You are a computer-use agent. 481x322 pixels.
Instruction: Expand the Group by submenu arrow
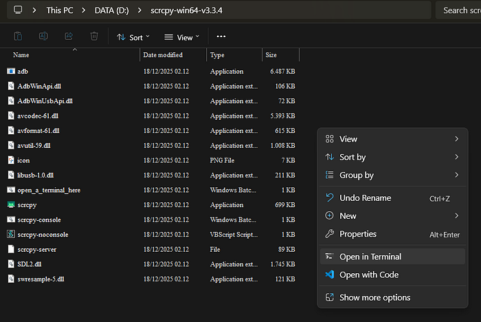click(x=457, y=175)
